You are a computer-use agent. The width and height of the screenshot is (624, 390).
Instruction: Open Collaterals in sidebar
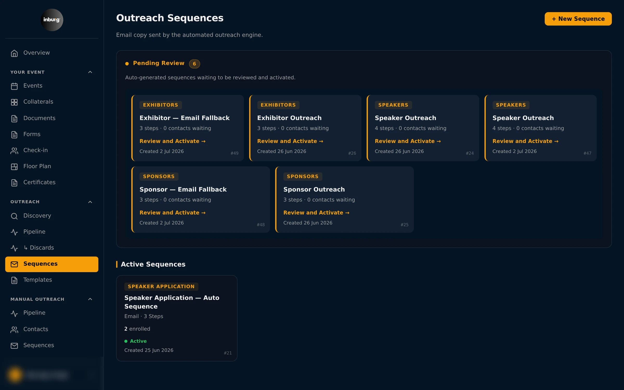(x=52, y=102)
